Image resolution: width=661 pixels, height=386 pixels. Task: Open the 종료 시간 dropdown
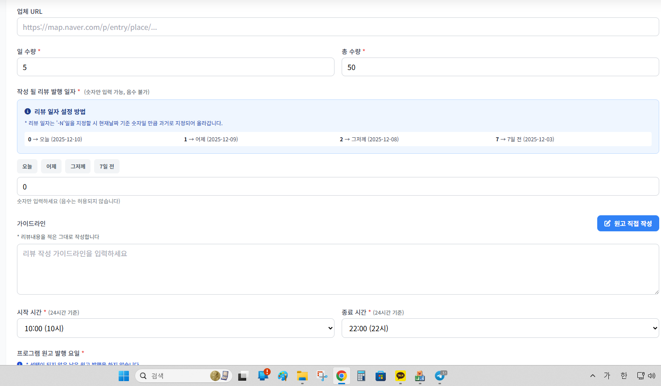[x=500, y=329]
